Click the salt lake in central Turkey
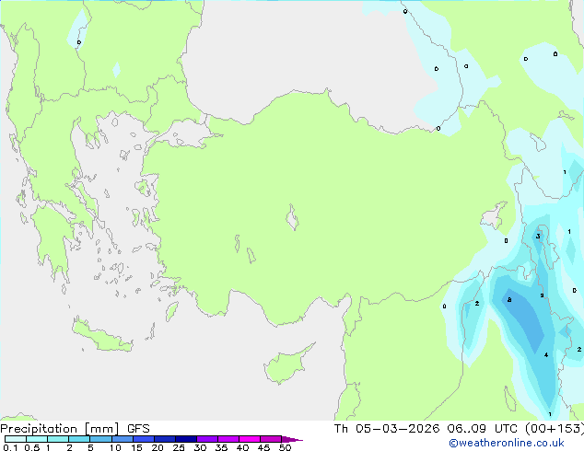Image resolution: width=584 pixels, height=451 pixels. click(x=292, y=217)
